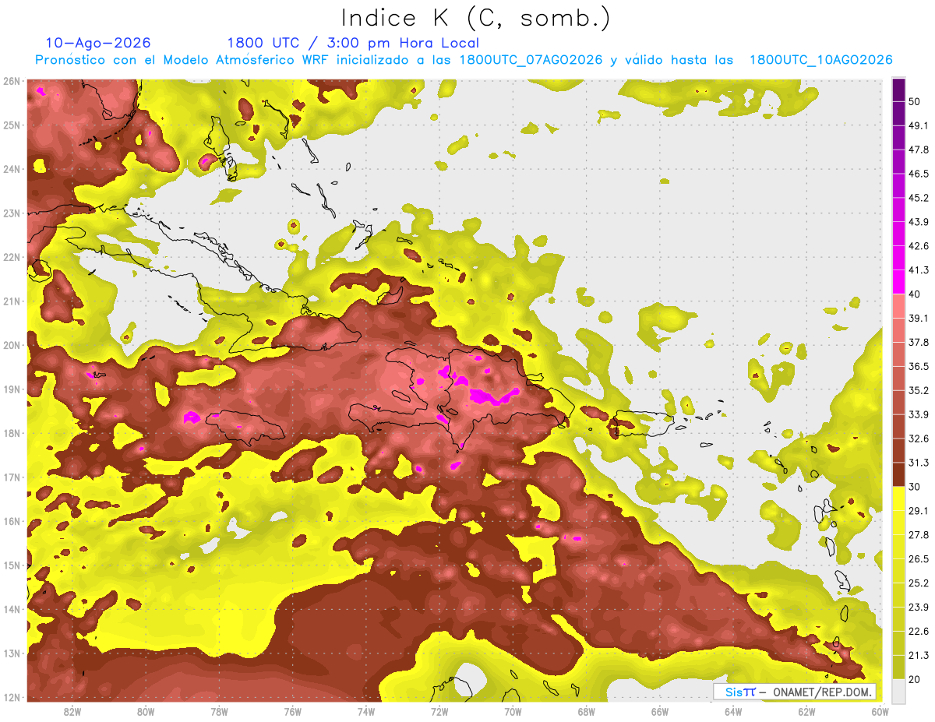Click the colorbar label "39.1"
This screenshot has height=722, width=935.
point(919,318)
